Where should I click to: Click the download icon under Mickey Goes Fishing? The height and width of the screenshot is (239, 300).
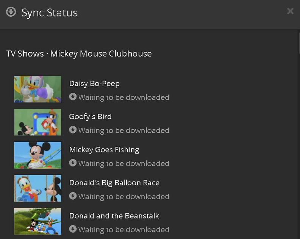[x=73, y=163]
